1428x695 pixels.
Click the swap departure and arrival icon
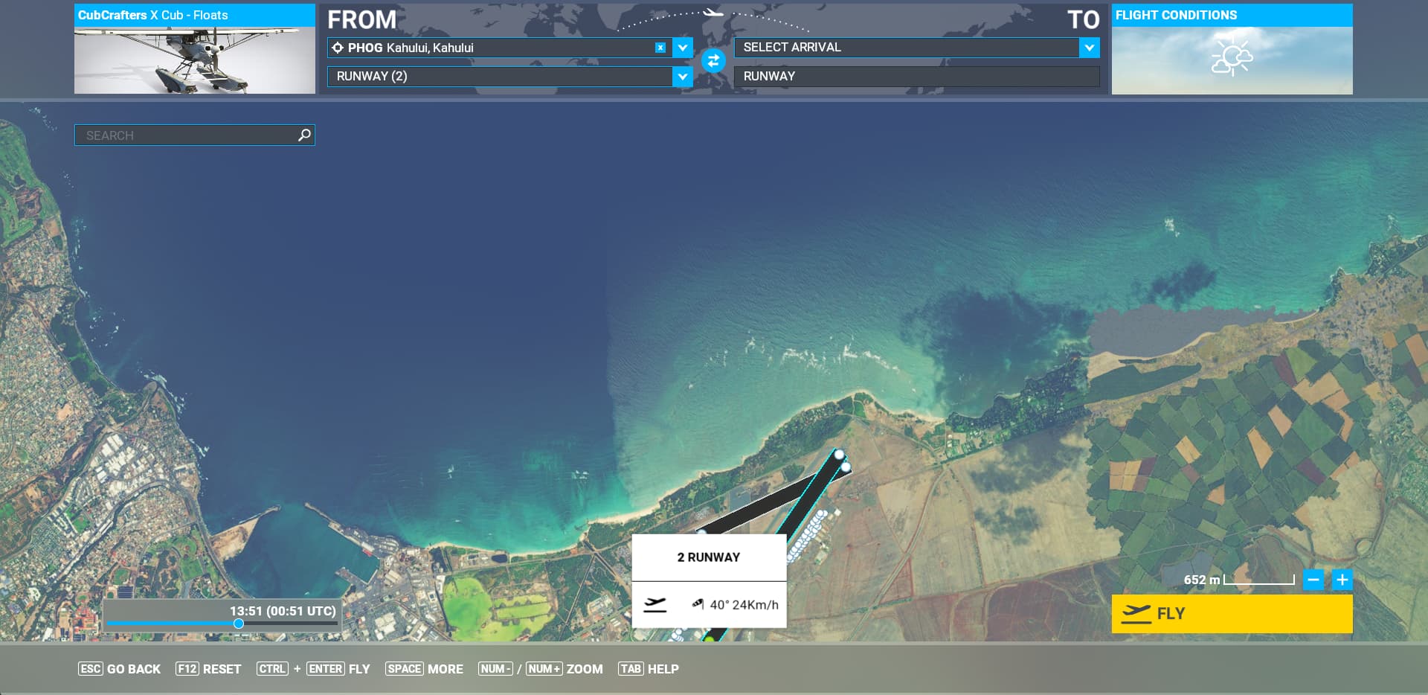point(713,61)
